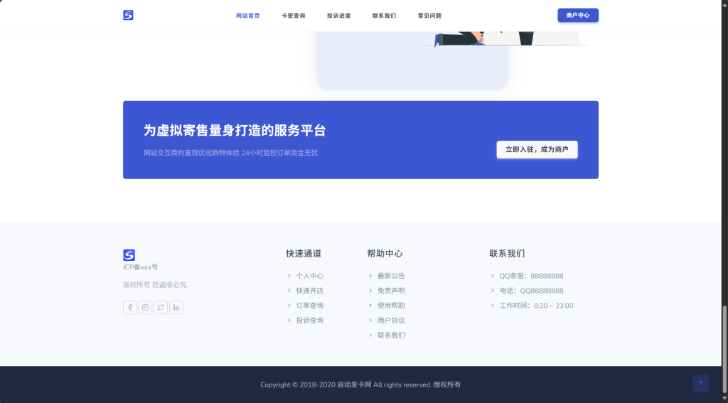
Task: Click the ICP备xxx号 text
Action: tap(140, 267)
